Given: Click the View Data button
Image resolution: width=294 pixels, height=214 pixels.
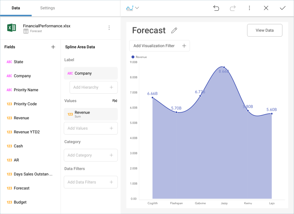Looking at the screenshot, I should (x=265, y=30).
